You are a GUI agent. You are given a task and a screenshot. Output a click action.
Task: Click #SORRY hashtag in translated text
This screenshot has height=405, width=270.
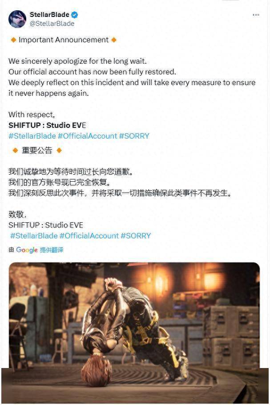136,236
